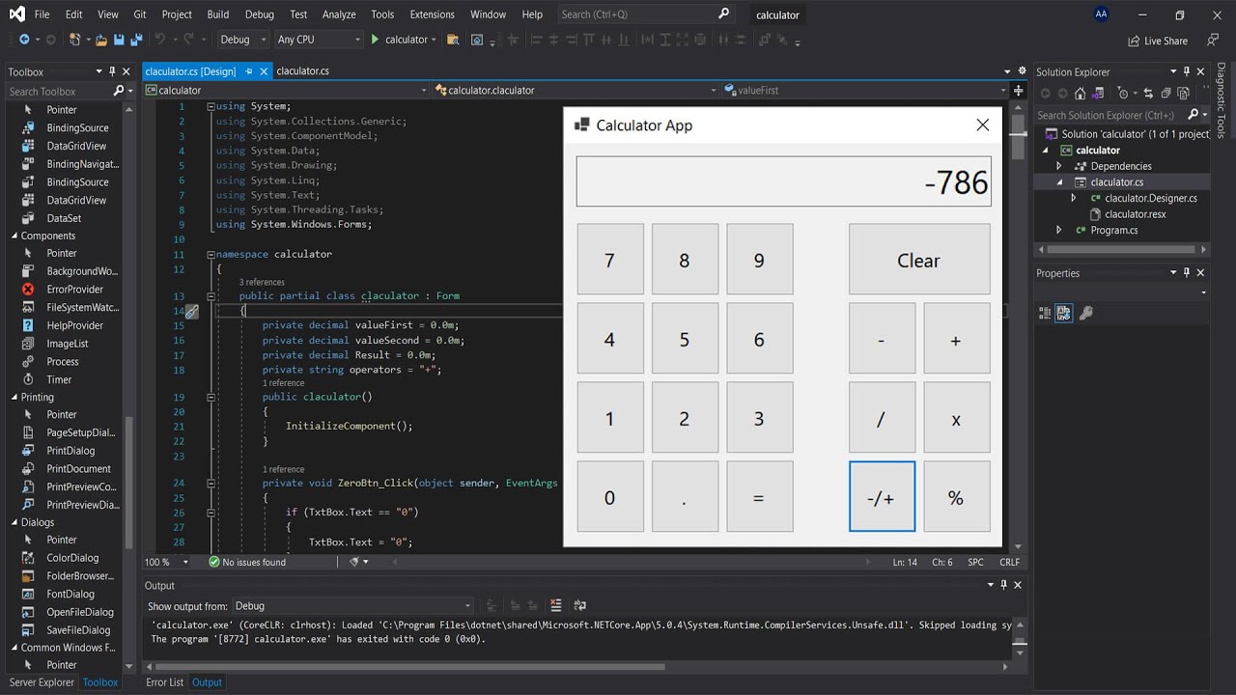Open the Any CPU platform dropdown
The image size is (1236, 695).
coord(320,40)
